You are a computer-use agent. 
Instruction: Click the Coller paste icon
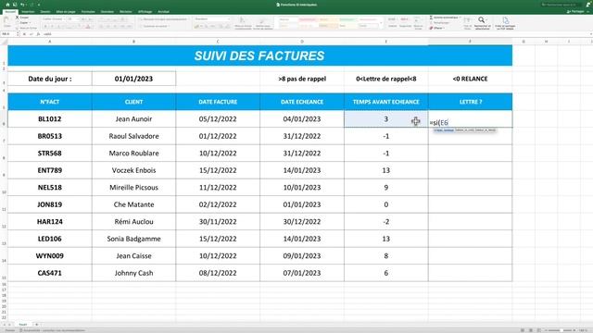pyautogui.click(x=6, y=20)
